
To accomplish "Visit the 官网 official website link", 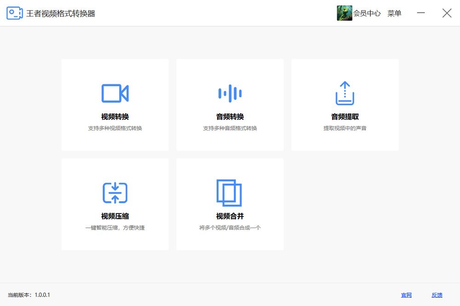I will click(x=406, y=295).
